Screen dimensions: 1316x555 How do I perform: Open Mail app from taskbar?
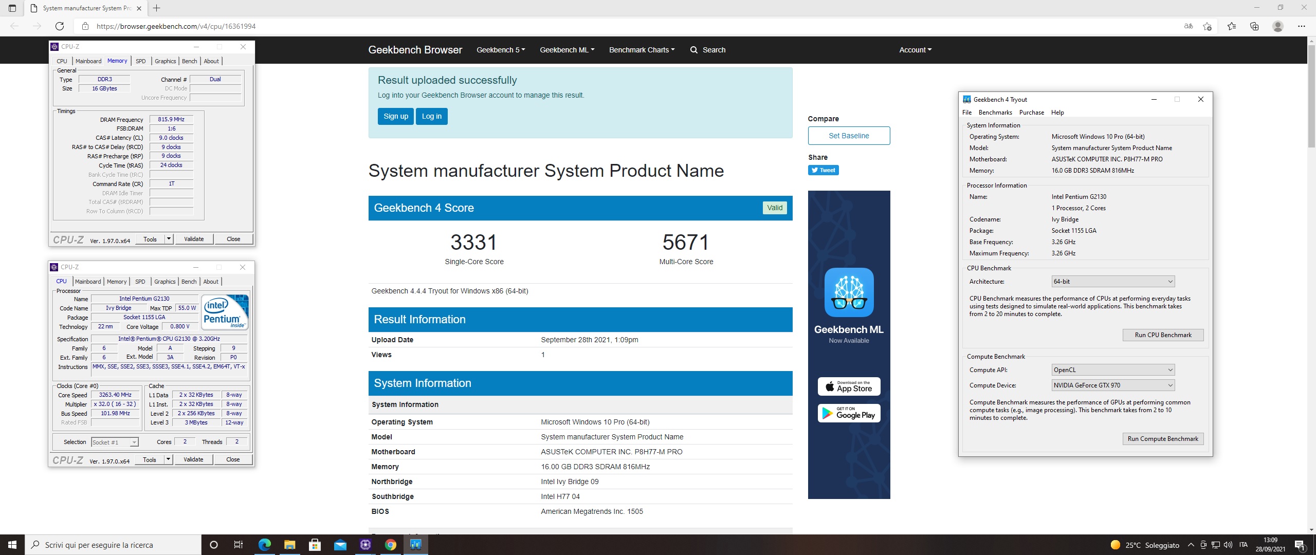coord(340,545)
